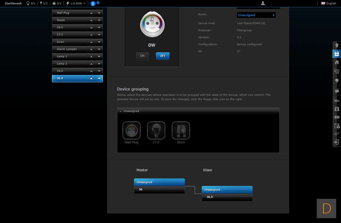Select Wall Plug device for grouping

point(131,130)
